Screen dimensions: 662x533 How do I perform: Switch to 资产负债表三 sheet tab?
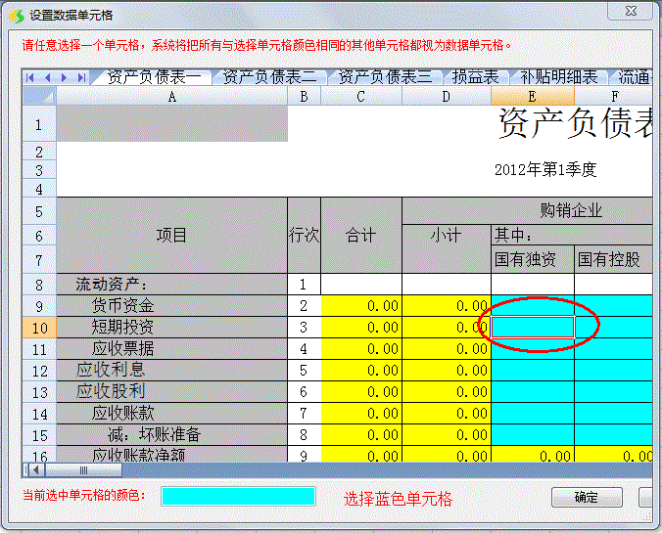(x=385, y=77)
